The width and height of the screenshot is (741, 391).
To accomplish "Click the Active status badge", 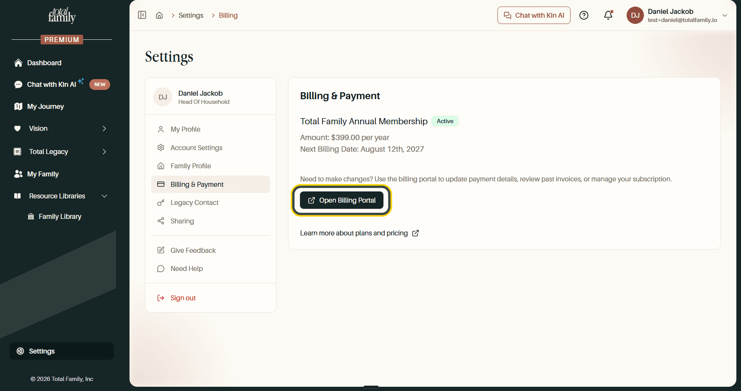I will [x=445, y=121].
